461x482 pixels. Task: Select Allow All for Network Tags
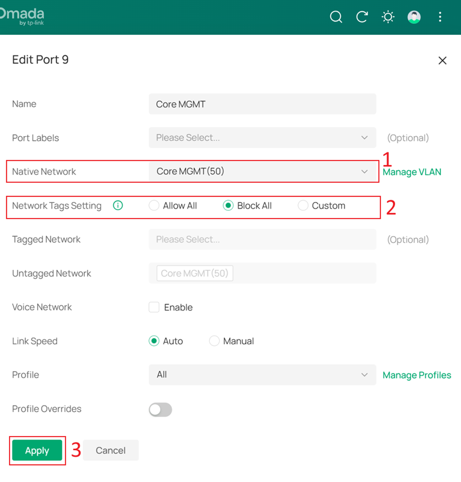point(153,205)
